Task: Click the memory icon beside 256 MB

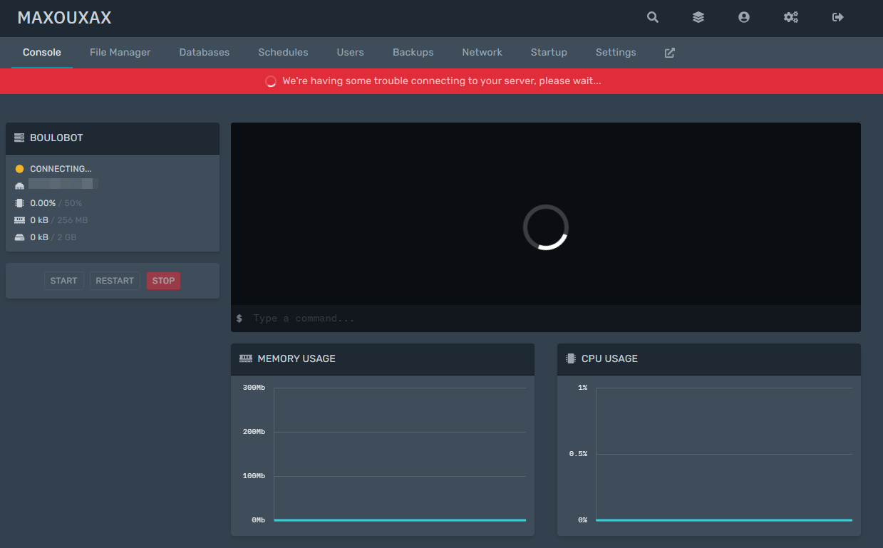Action: point(19,220)
